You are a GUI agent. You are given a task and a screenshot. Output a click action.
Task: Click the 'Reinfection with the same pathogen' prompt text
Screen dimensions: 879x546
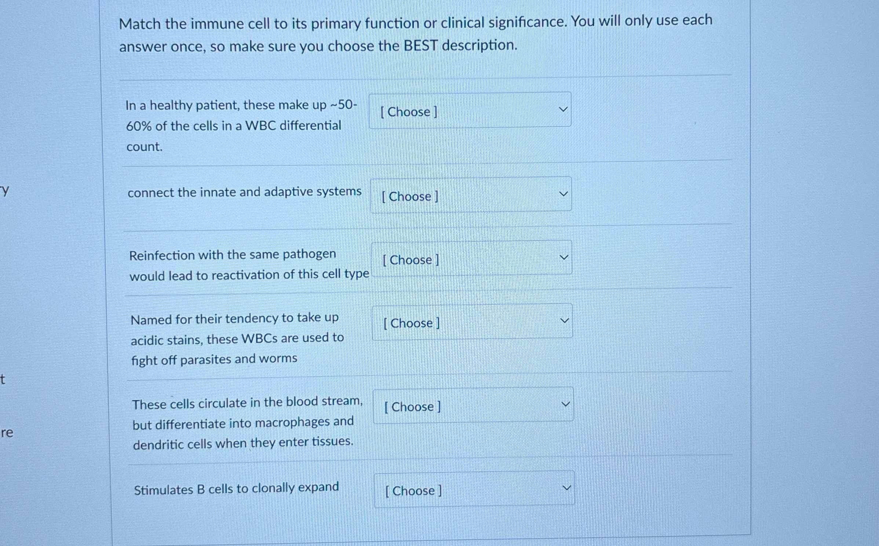(x=249, y=265)
